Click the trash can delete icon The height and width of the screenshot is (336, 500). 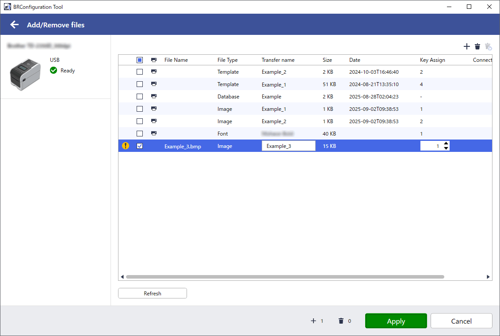(477, 46)
